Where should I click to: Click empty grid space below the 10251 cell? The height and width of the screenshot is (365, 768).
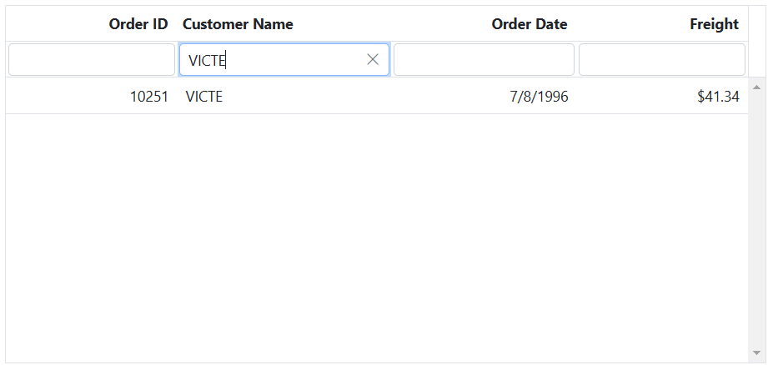click(x=92, y=233)
